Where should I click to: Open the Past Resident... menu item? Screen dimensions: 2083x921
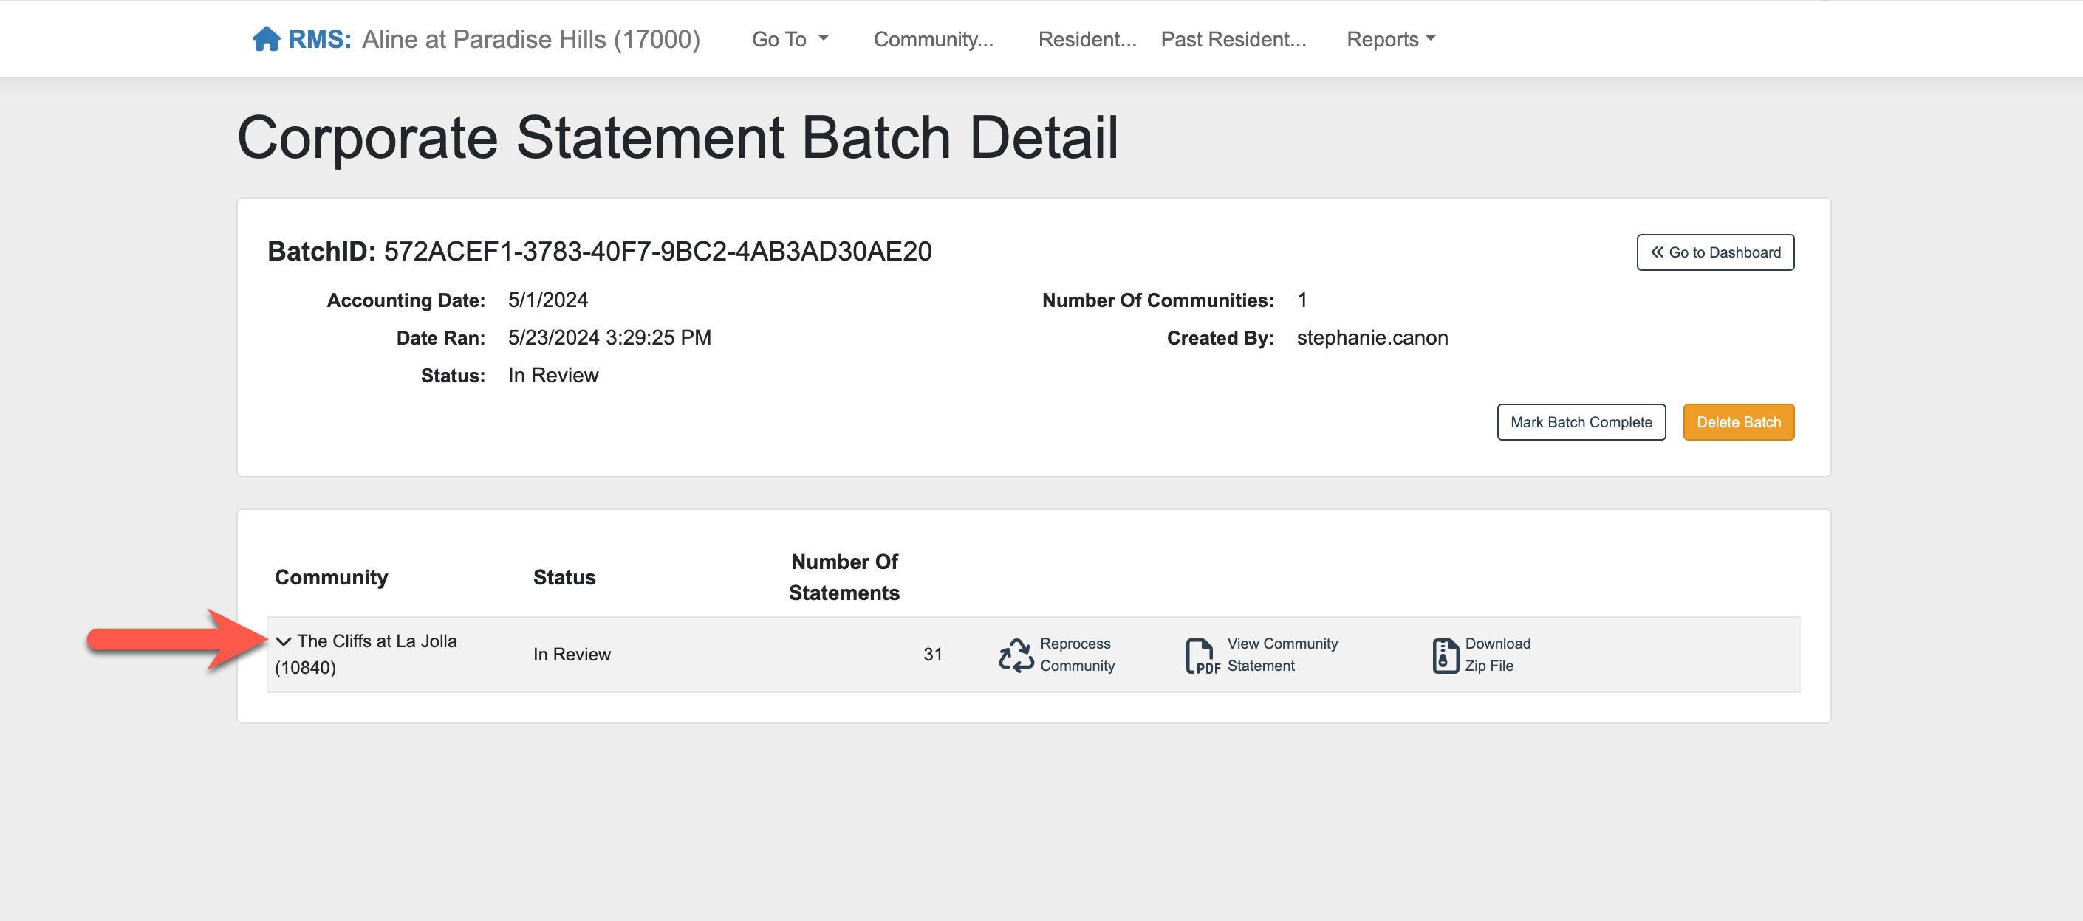pyautogui.click(x=1233, y=39)
